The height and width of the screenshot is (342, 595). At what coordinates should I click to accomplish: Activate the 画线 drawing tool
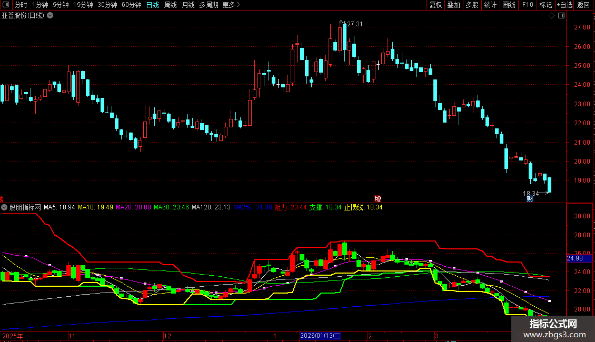point(509,5)
